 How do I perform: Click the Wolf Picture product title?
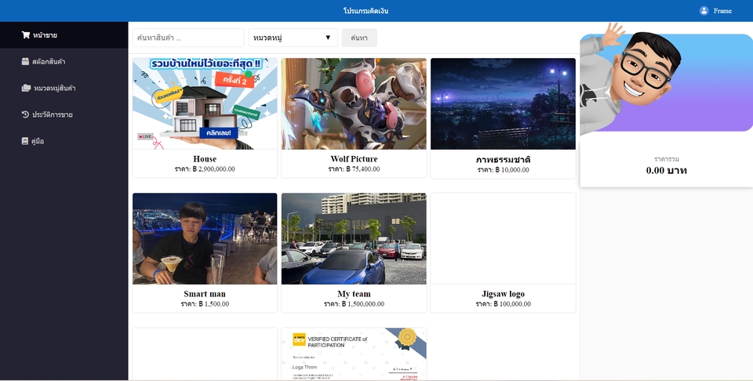pyautogui.click(x=354, y=159)
